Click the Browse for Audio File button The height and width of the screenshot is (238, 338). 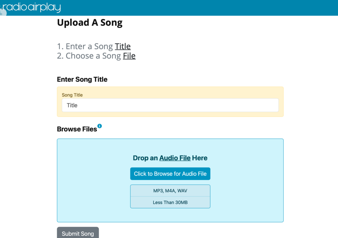tap(170, 174)
